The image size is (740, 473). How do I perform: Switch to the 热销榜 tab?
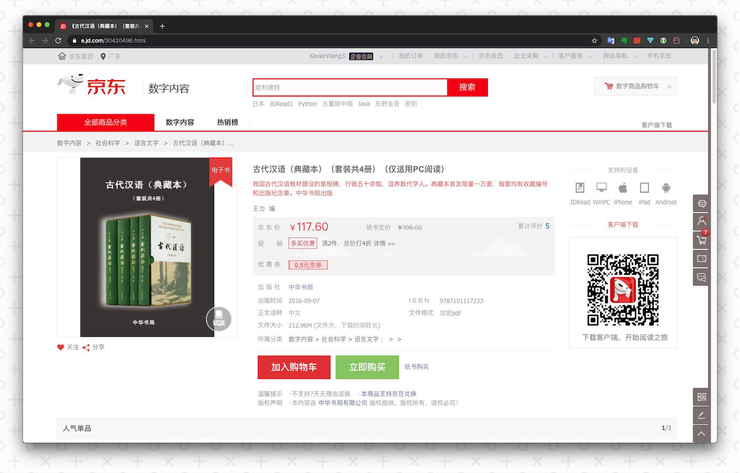227,122
